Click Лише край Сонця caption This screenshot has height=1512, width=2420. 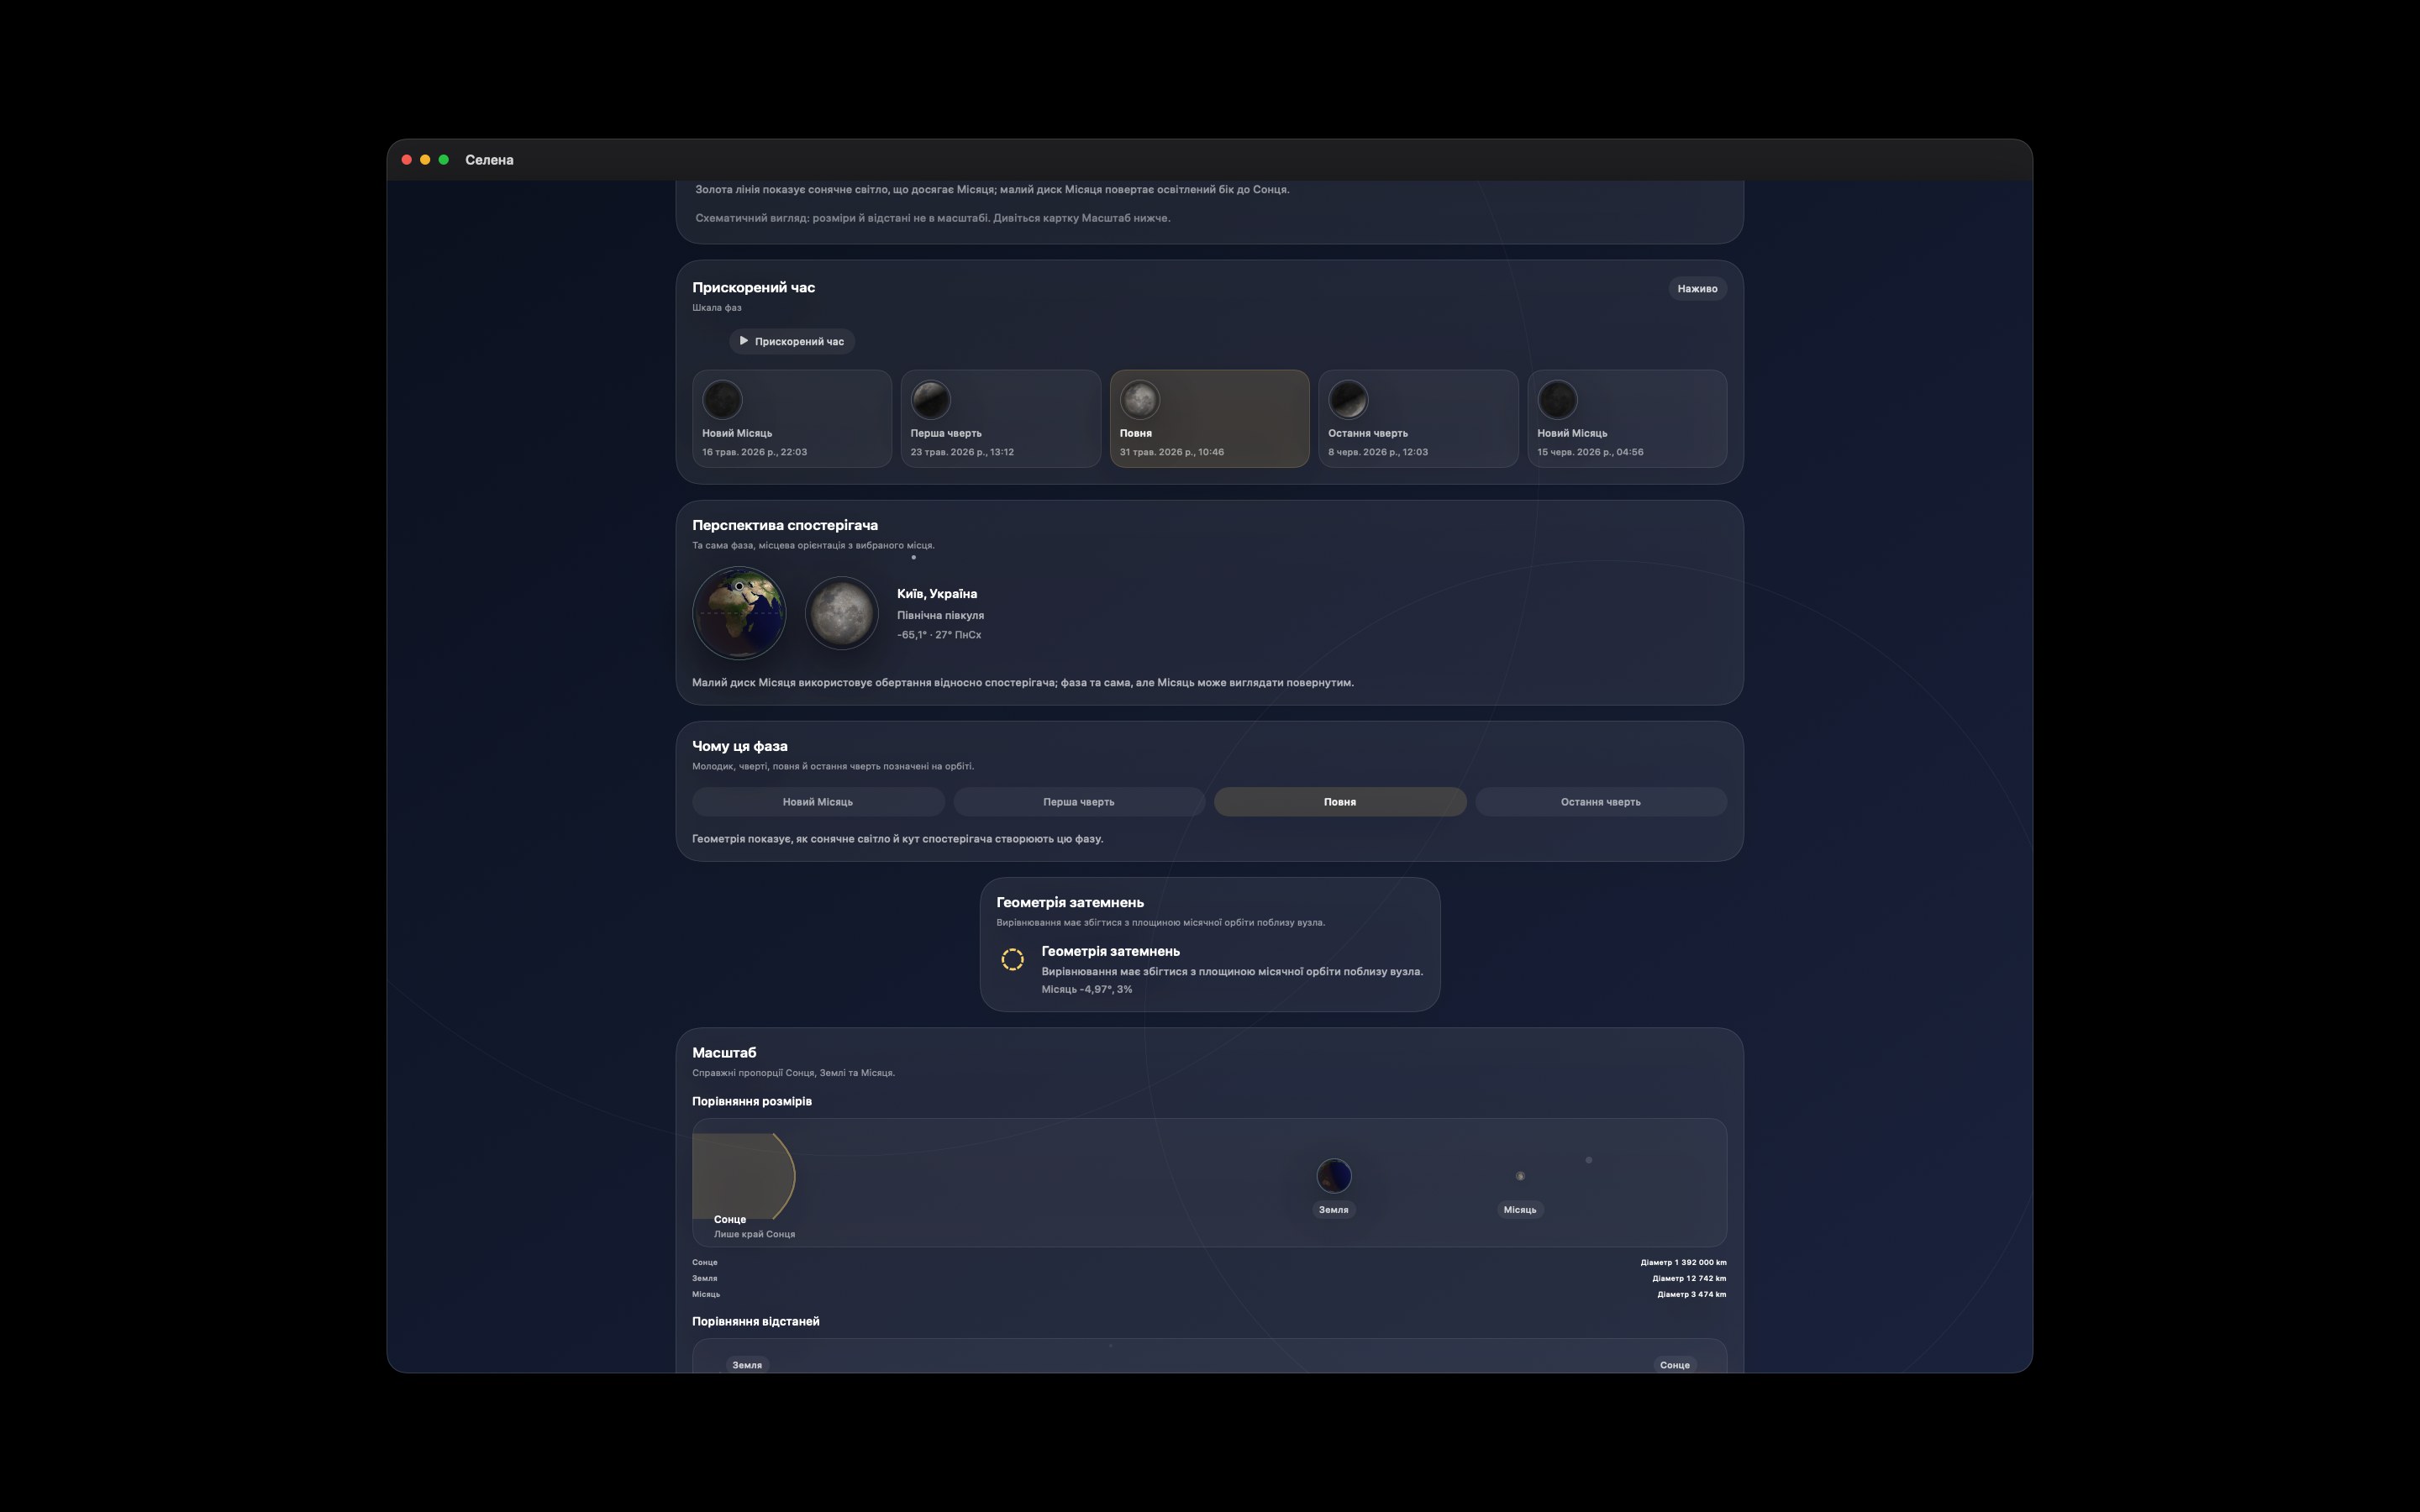(754, 1234)
